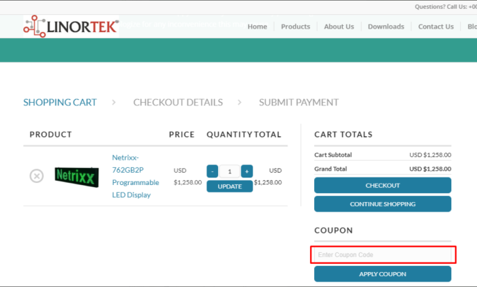Viewport: 477px width, 287px height.
Task: Click the Questions? Call Us text
Action: click(x=446, y=7)
